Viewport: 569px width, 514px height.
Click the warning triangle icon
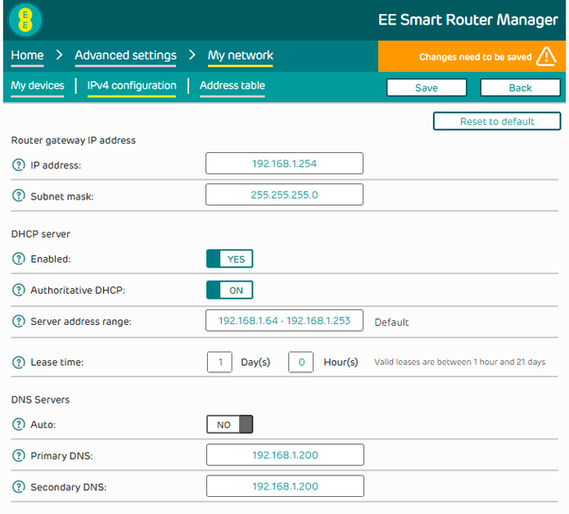545,57
